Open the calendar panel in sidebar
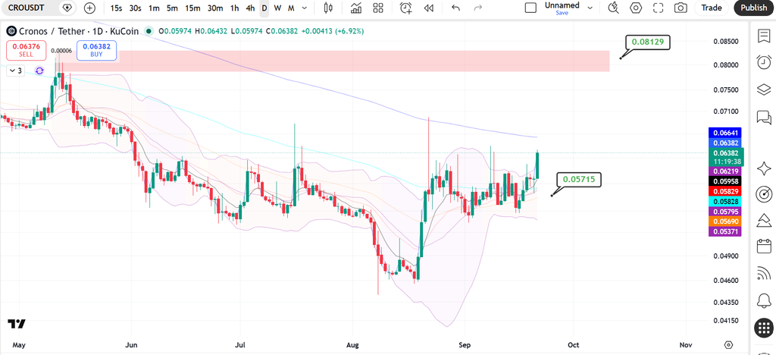The height and width of the screenshot is (355, 776). (764, 246)
